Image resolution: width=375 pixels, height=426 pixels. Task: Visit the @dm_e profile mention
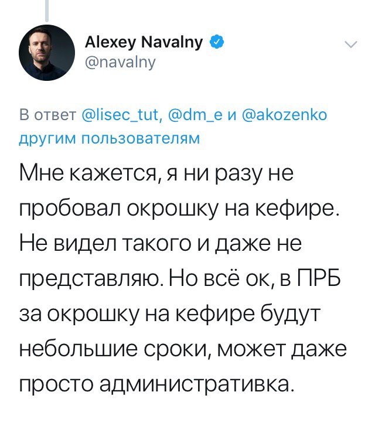193,115
